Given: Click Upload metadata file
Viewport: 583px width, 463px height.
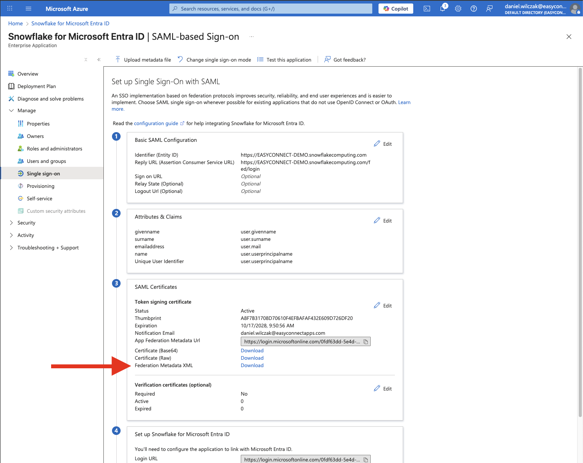Looking at the screenshot, I should tap(143, 60).
